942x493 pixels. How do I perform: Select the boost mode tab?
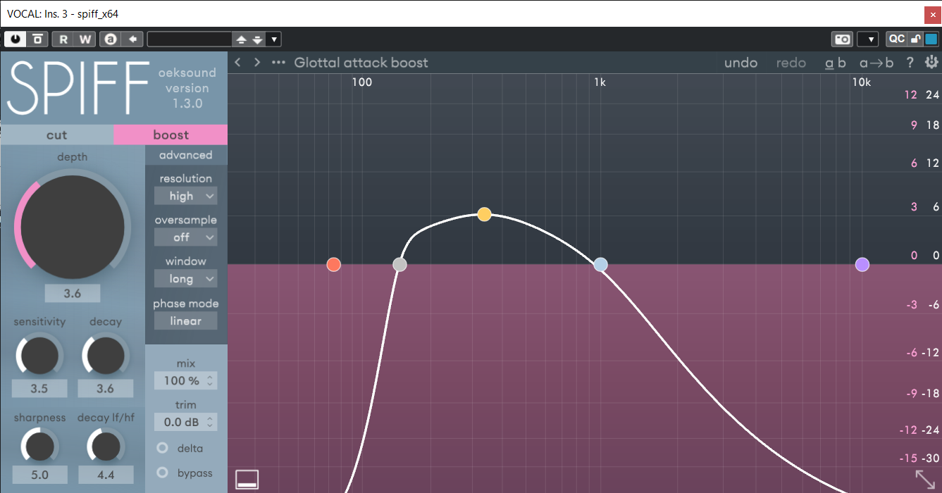point(171,135)
